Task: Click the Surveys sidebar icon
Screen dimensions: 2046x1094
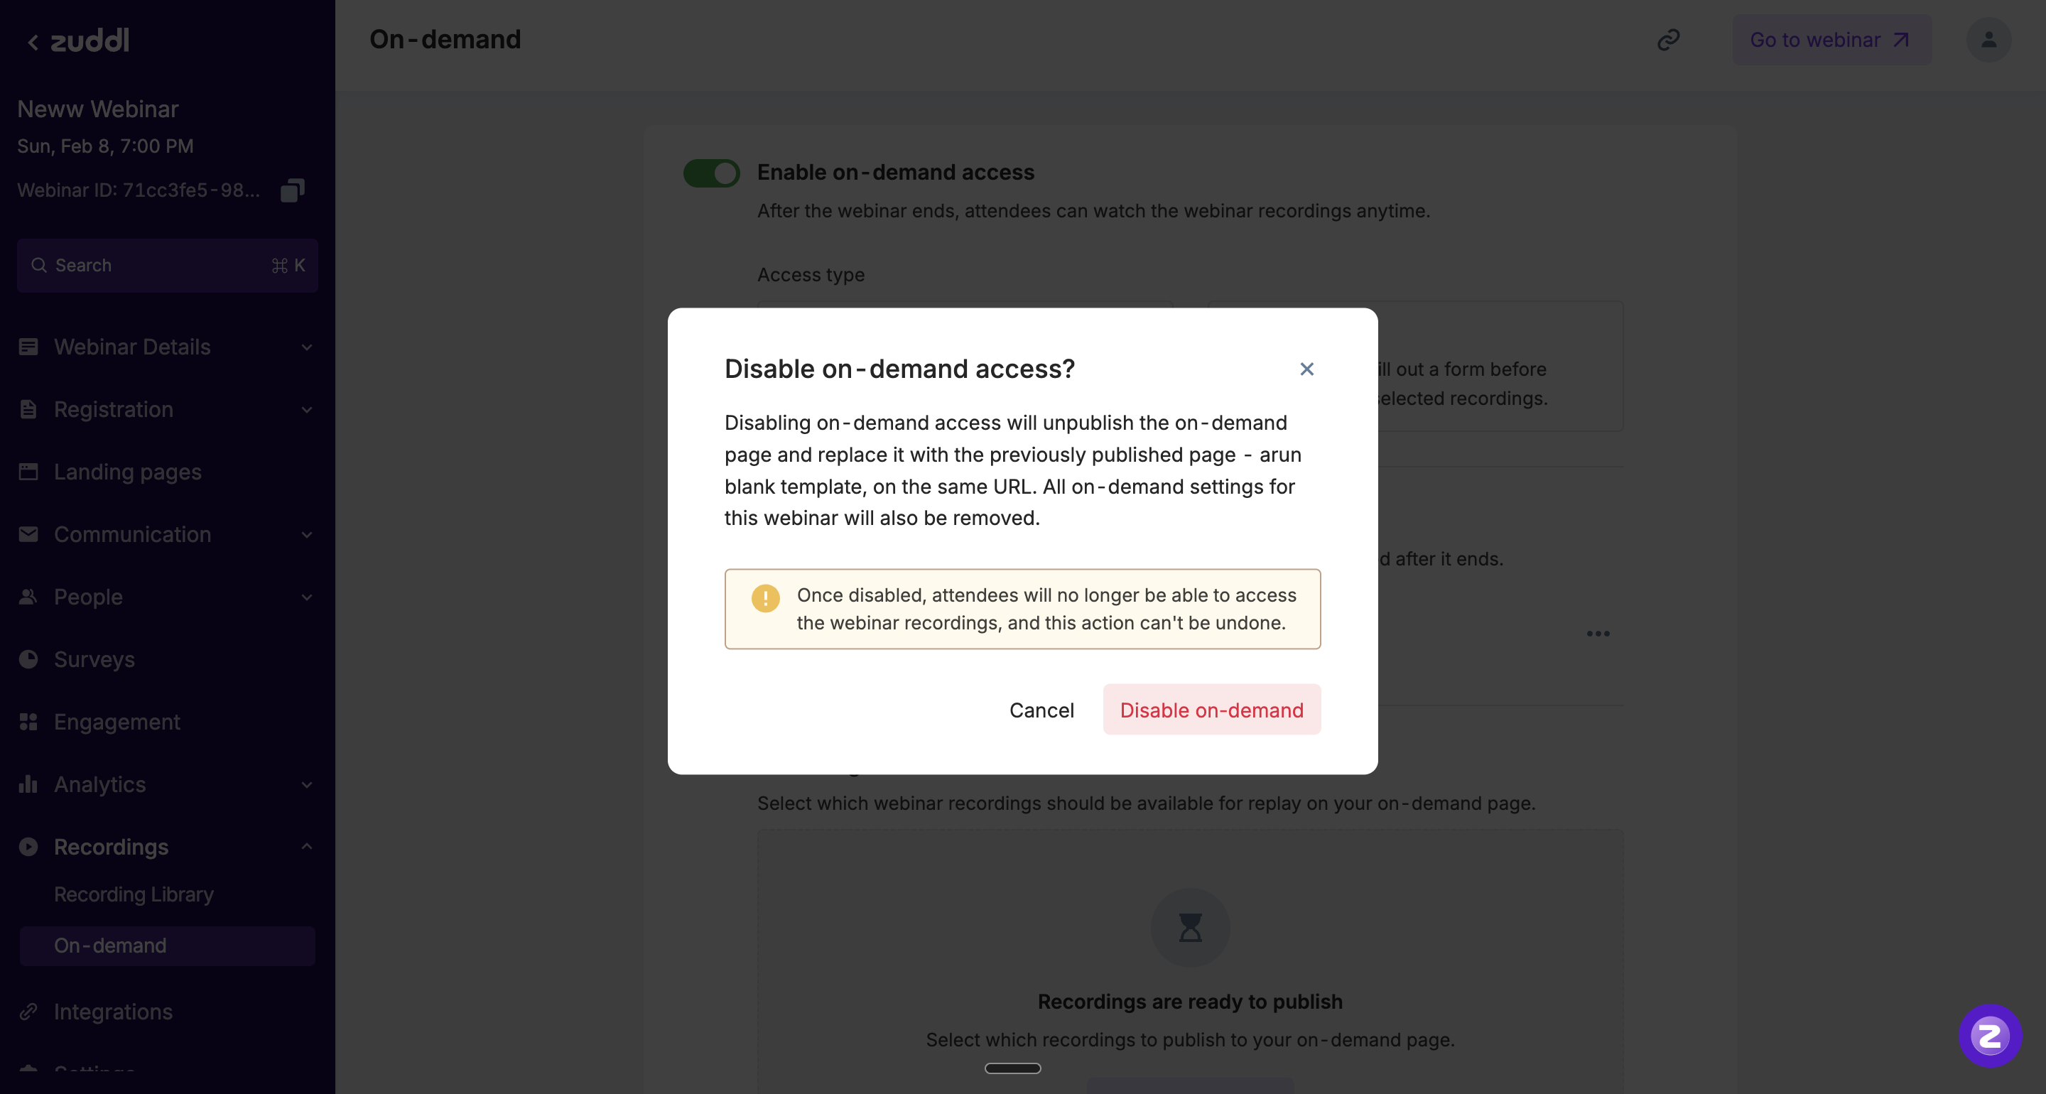Action: 28,659
